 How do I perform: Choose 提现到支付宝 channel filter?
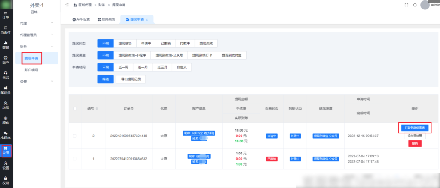click(x=232, y=55)
